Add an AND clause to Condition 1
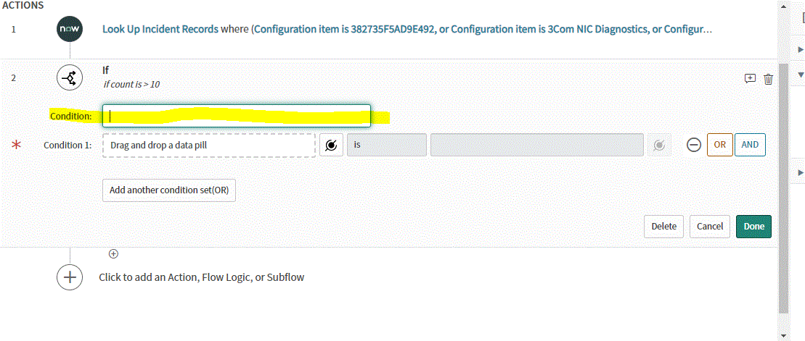 750,145
